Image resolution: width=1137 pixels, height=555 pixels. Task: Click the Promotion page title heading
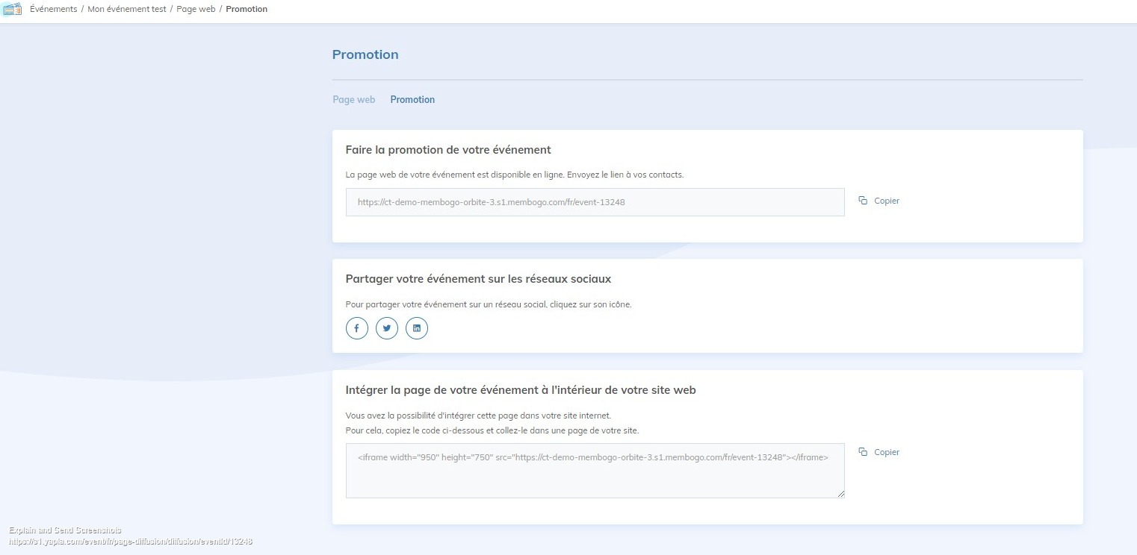click(x=365, y=54)
